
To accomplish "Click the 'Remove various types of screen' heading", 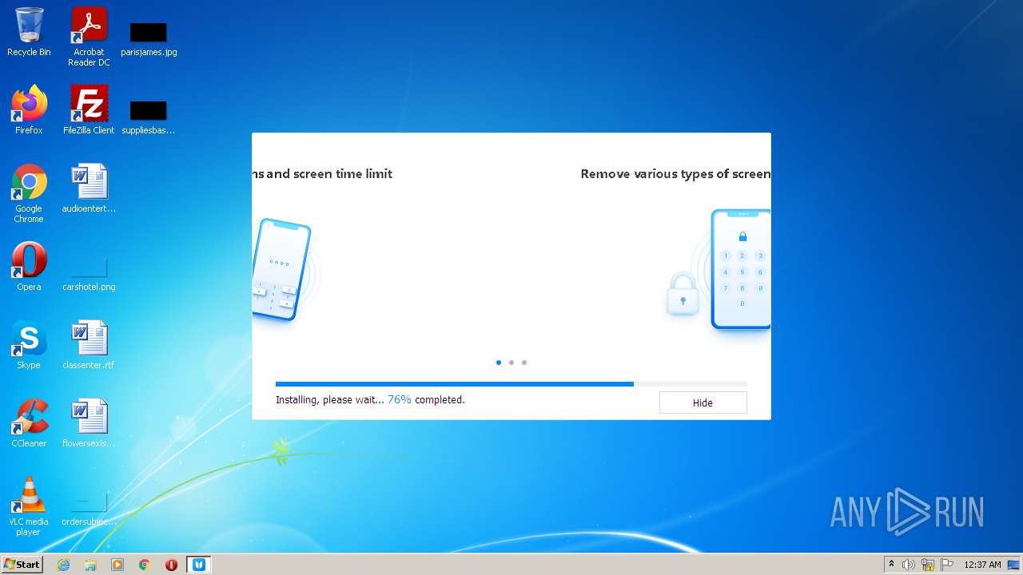I will 675,173.
